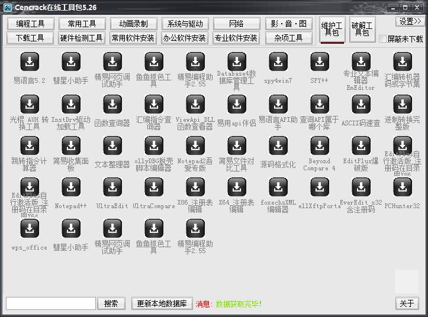The image size is (428, 317).
Task: Download UltraCompare via its icon
Action: (154, 187)
